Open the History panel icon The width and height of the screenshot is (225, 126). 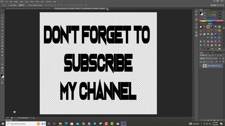[196, 12]
